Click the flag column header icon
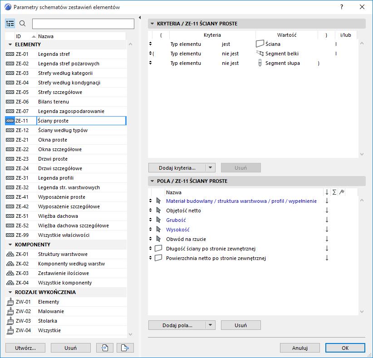 pyautogui.click(x=342, y=192)
